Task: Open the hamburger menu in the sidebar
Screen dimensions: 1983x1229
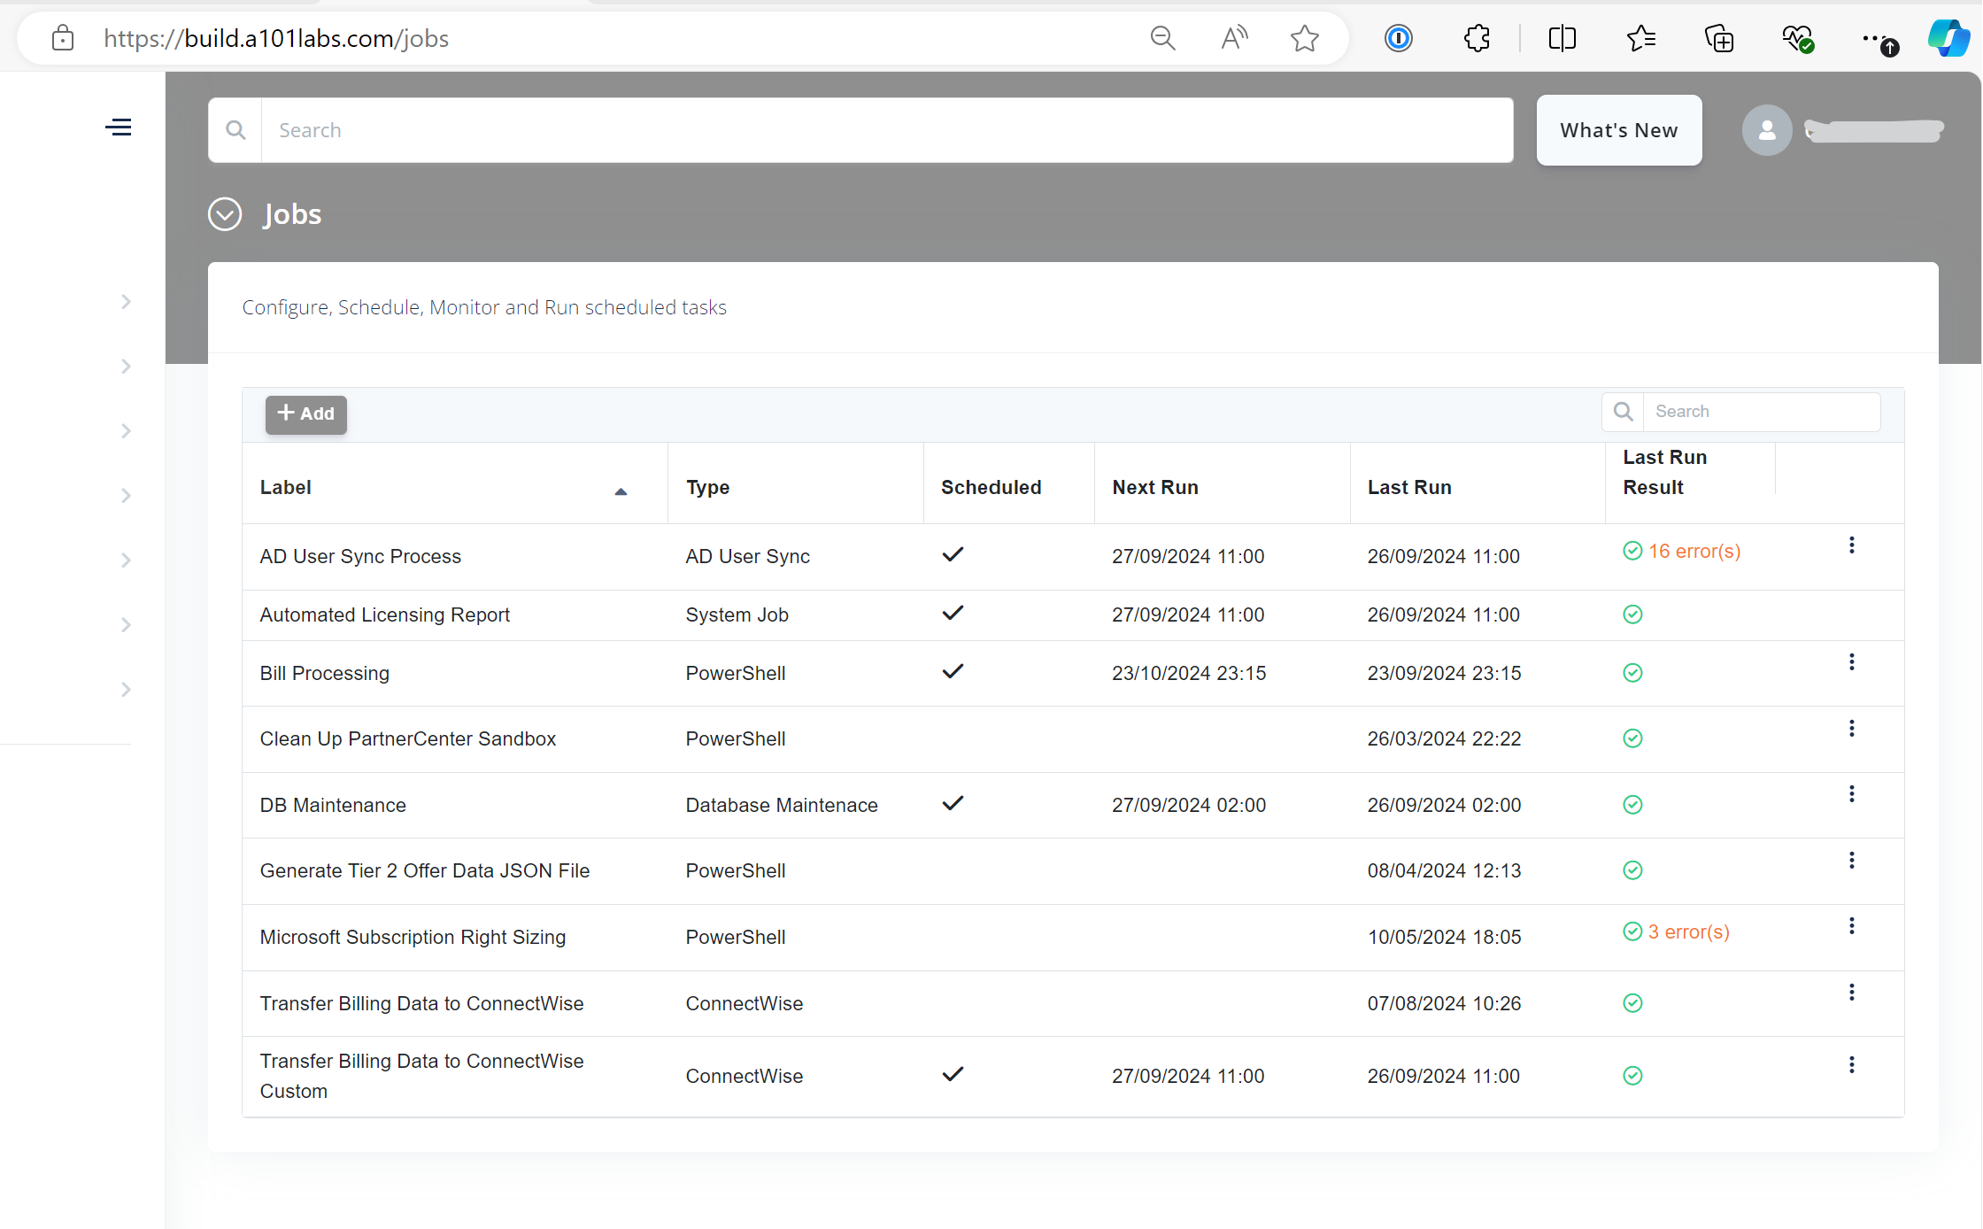Action: (119, 127)
